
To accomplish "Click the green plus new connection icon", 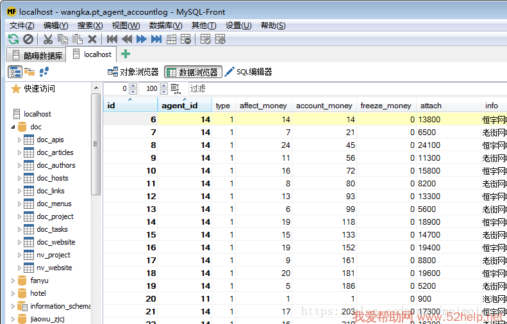I will click(126, 54).
